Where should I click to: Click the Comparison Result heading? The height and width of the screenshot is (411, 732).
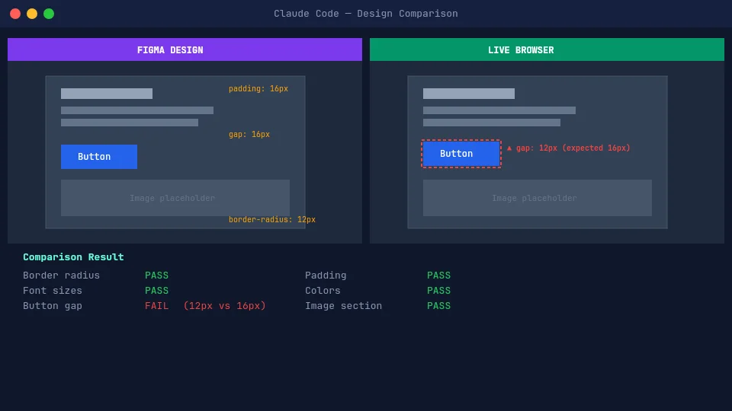pos(73,257)
